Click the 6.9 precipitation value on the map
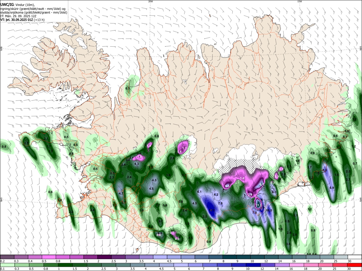Image resolution: width=362 pixels, height=271 pixels. pyautogui.click(x=332, y=188)
